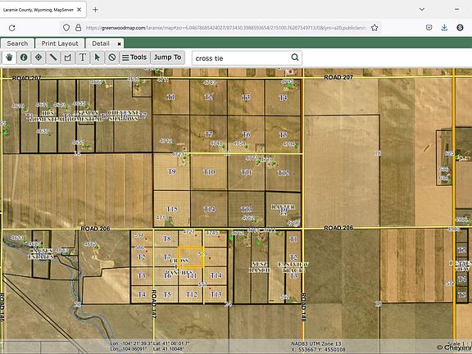Click the padlock site security icon
The height and width of the screenshot is (354, 472).
pyautogui.click(x=79, y=28)
